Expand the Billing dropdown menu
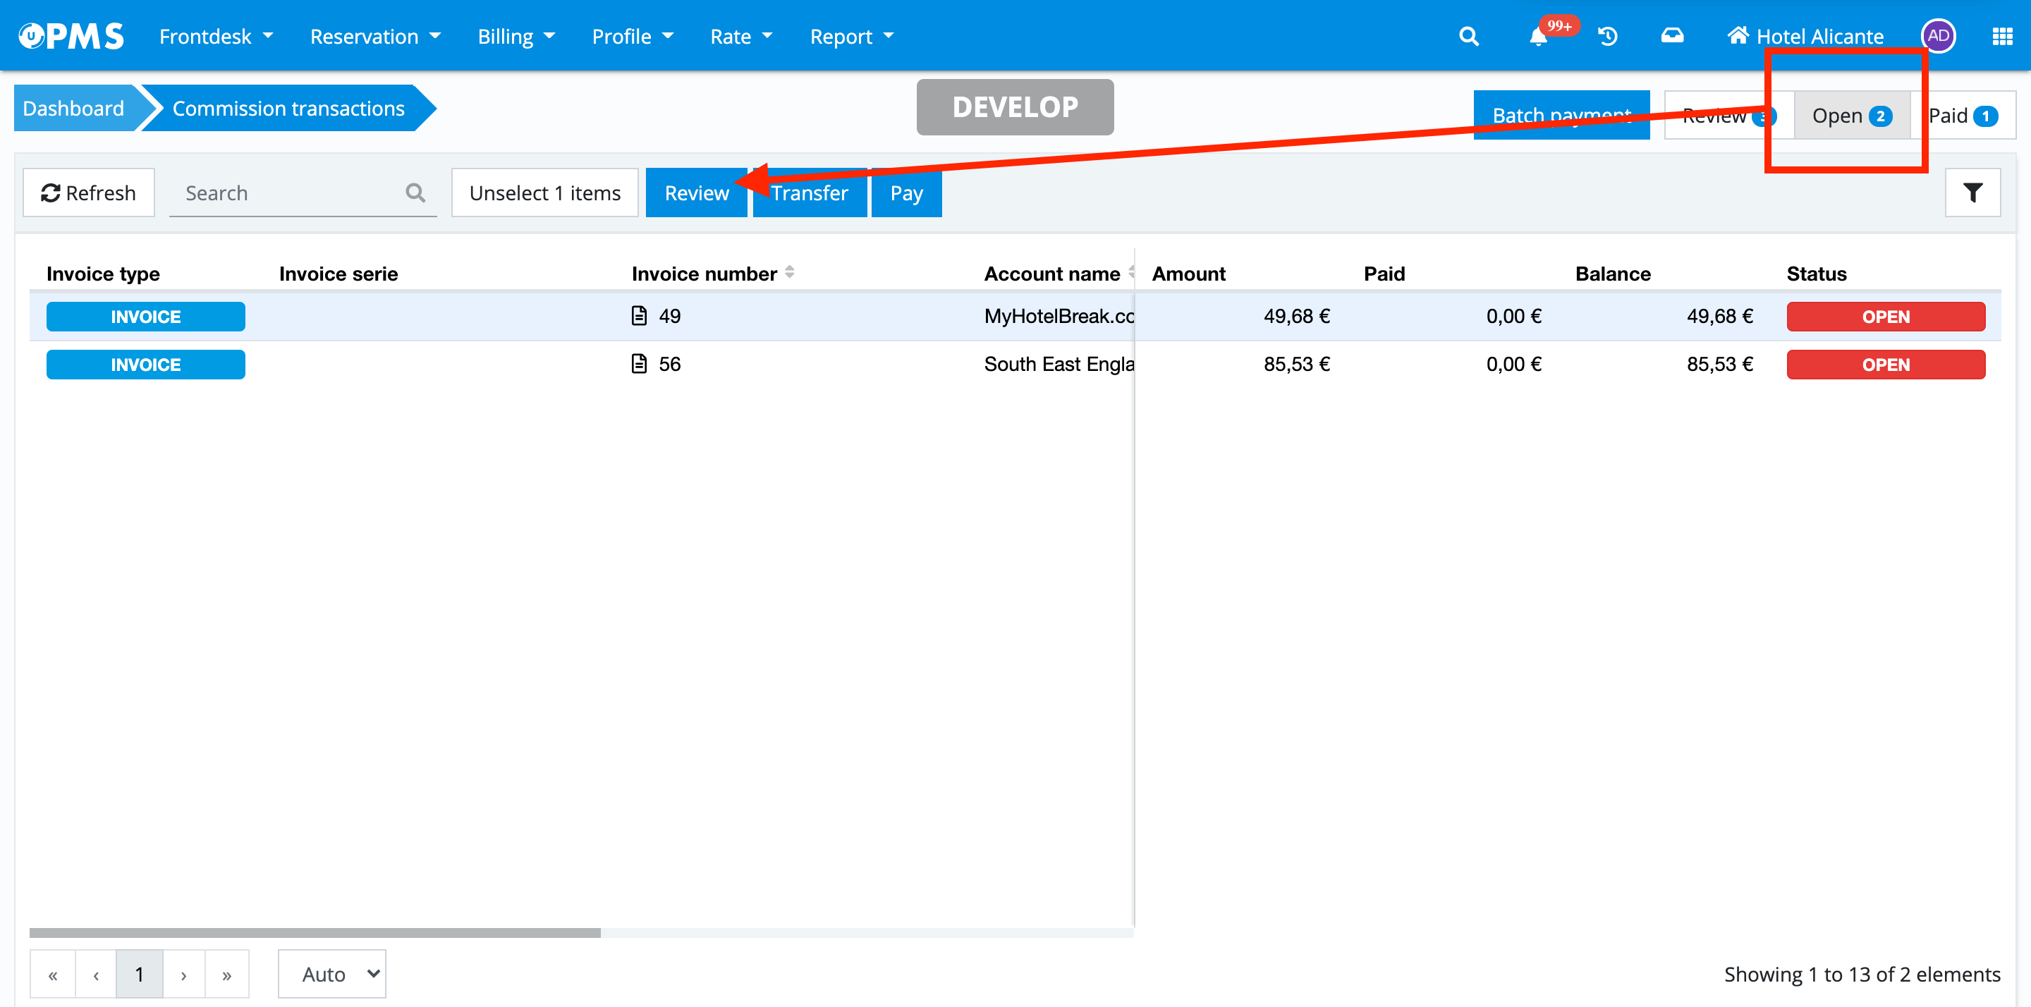Screen dimensions: 2031x1007 [x=516, y=36]
